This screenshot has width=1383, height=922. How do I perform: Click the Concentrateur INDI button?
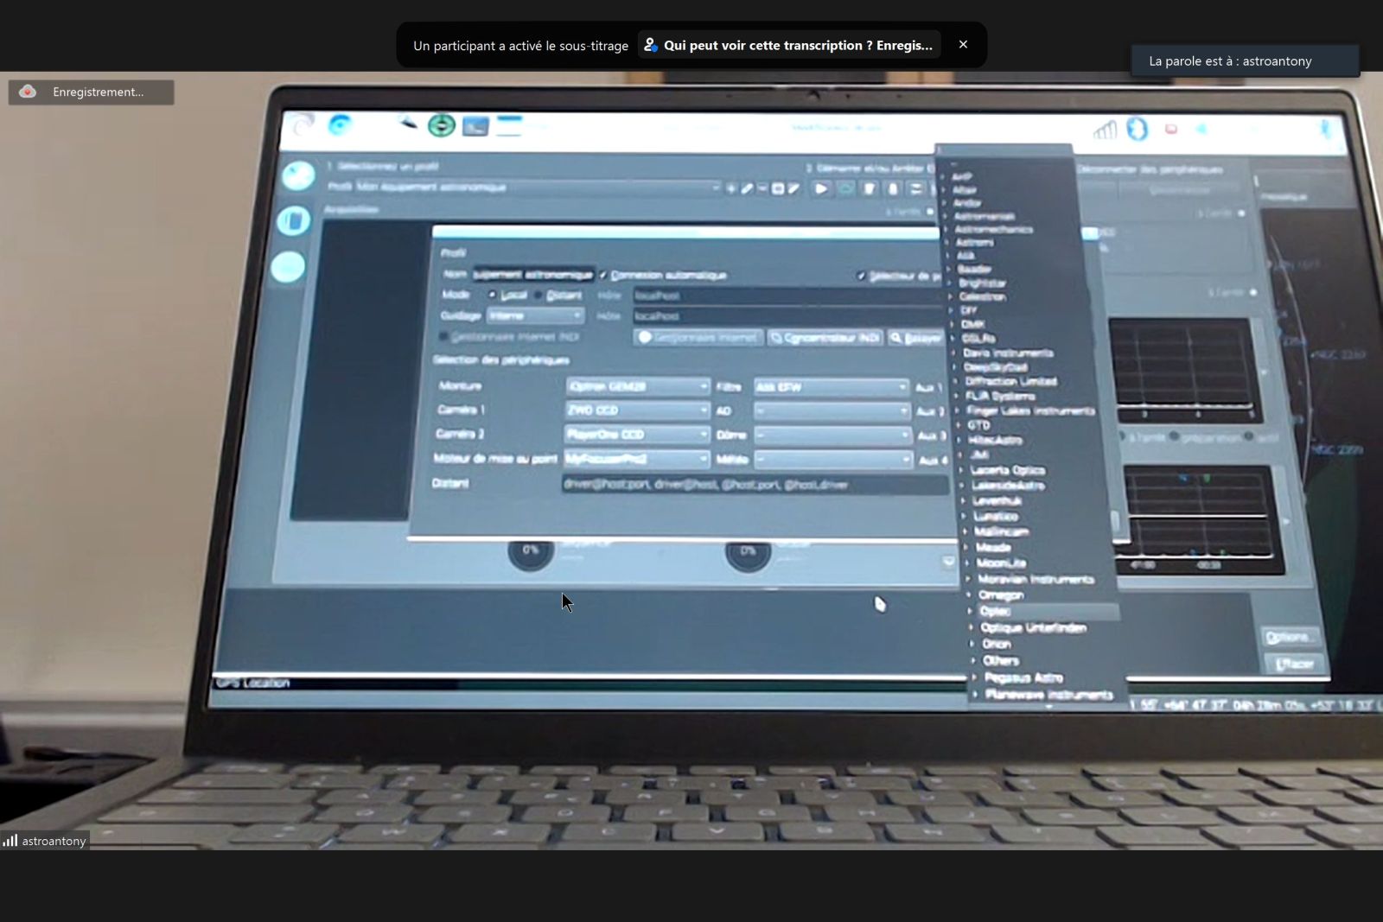[x=825, y=337]
